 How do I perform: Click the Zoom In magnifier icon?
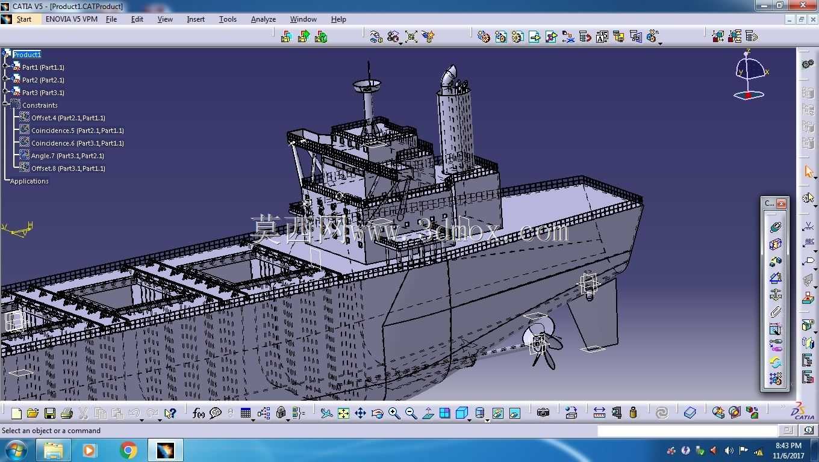(394, 413)
